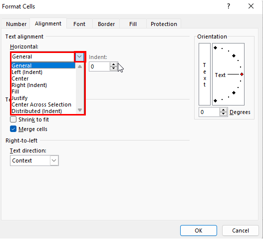Click the list scroll up arrow
The width and height of the screenshot is (263, 239).
point(80,66)
